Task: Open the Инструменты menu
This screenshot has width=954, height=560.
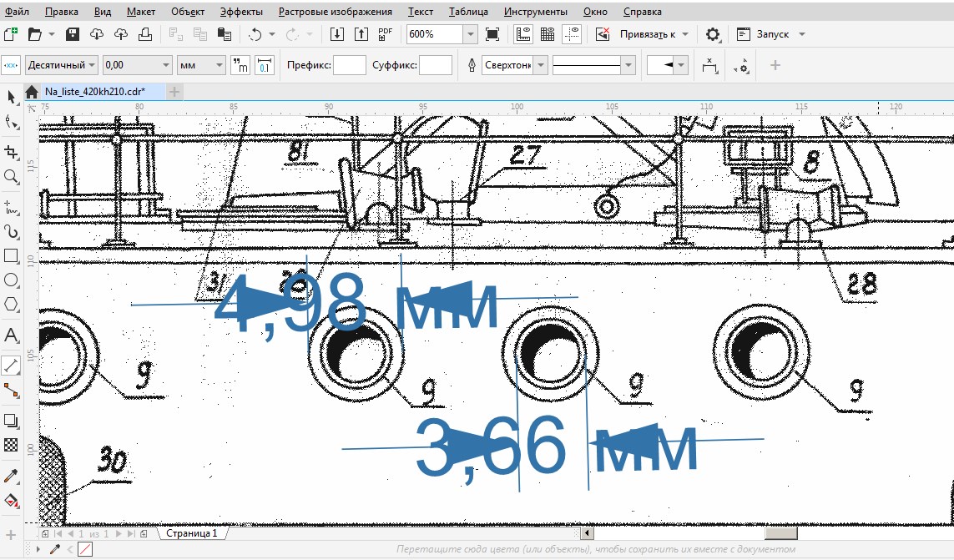Action: (535, 12)
